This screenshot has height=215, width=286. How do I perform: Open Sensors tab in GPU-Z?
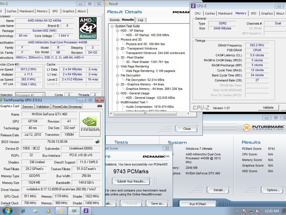tap(28, 107)
